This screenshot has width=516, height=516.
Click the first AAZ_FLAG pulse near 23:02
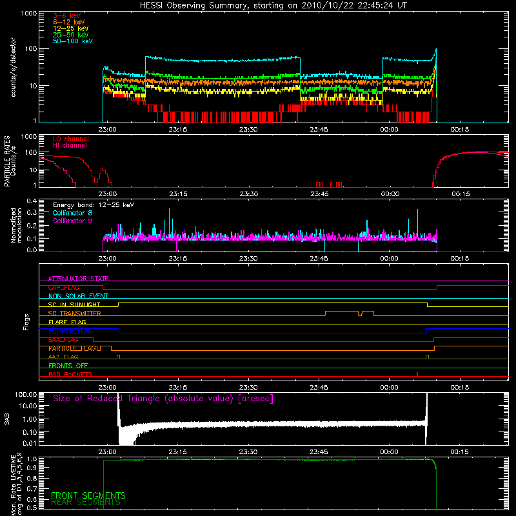click(119, 357)
